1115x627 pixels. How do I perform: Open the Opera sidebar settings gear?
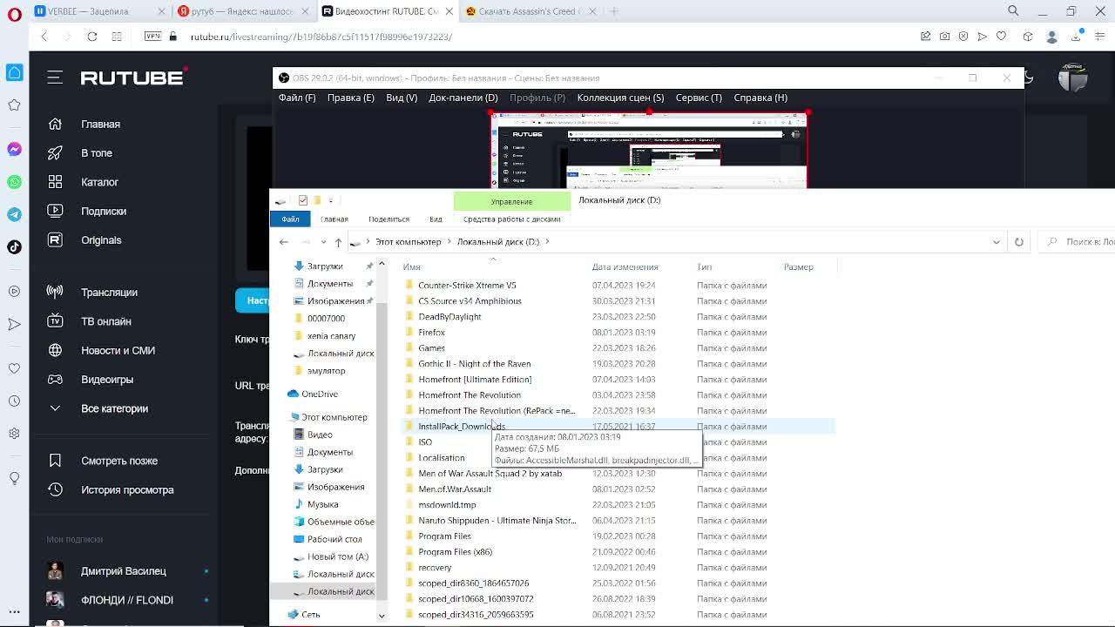coord(14,433)
